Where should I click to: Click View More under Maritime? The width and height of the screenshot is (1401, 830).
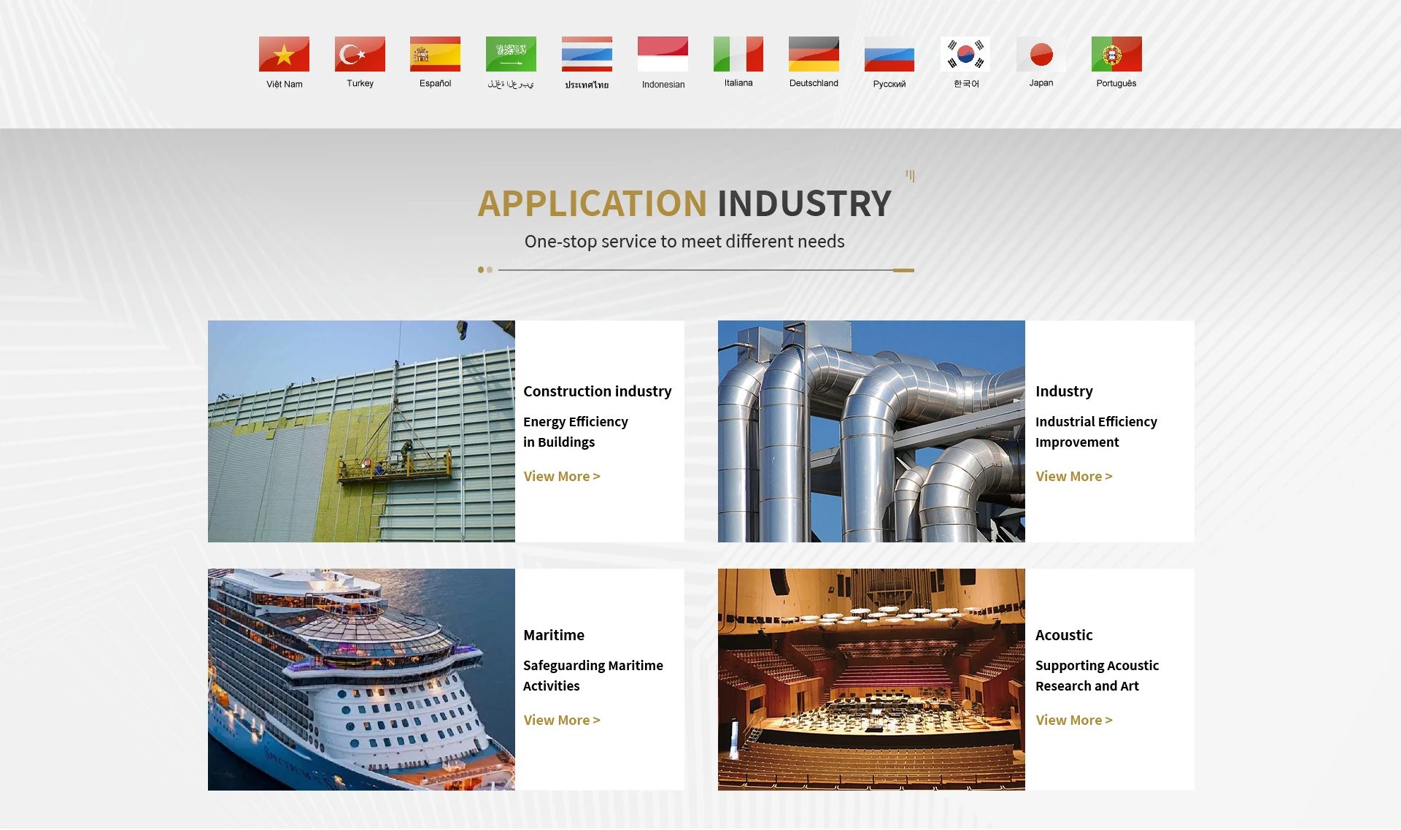pos(562,721)
